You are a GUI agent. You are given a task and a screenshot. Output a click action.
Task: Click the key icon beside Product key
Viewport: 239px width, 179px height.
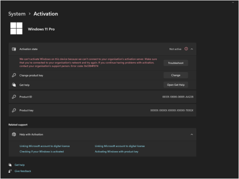coord(14,110)
